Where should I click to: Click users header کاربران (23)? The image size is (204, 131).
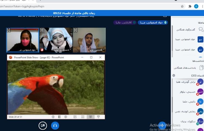click(x=197, y=76)
